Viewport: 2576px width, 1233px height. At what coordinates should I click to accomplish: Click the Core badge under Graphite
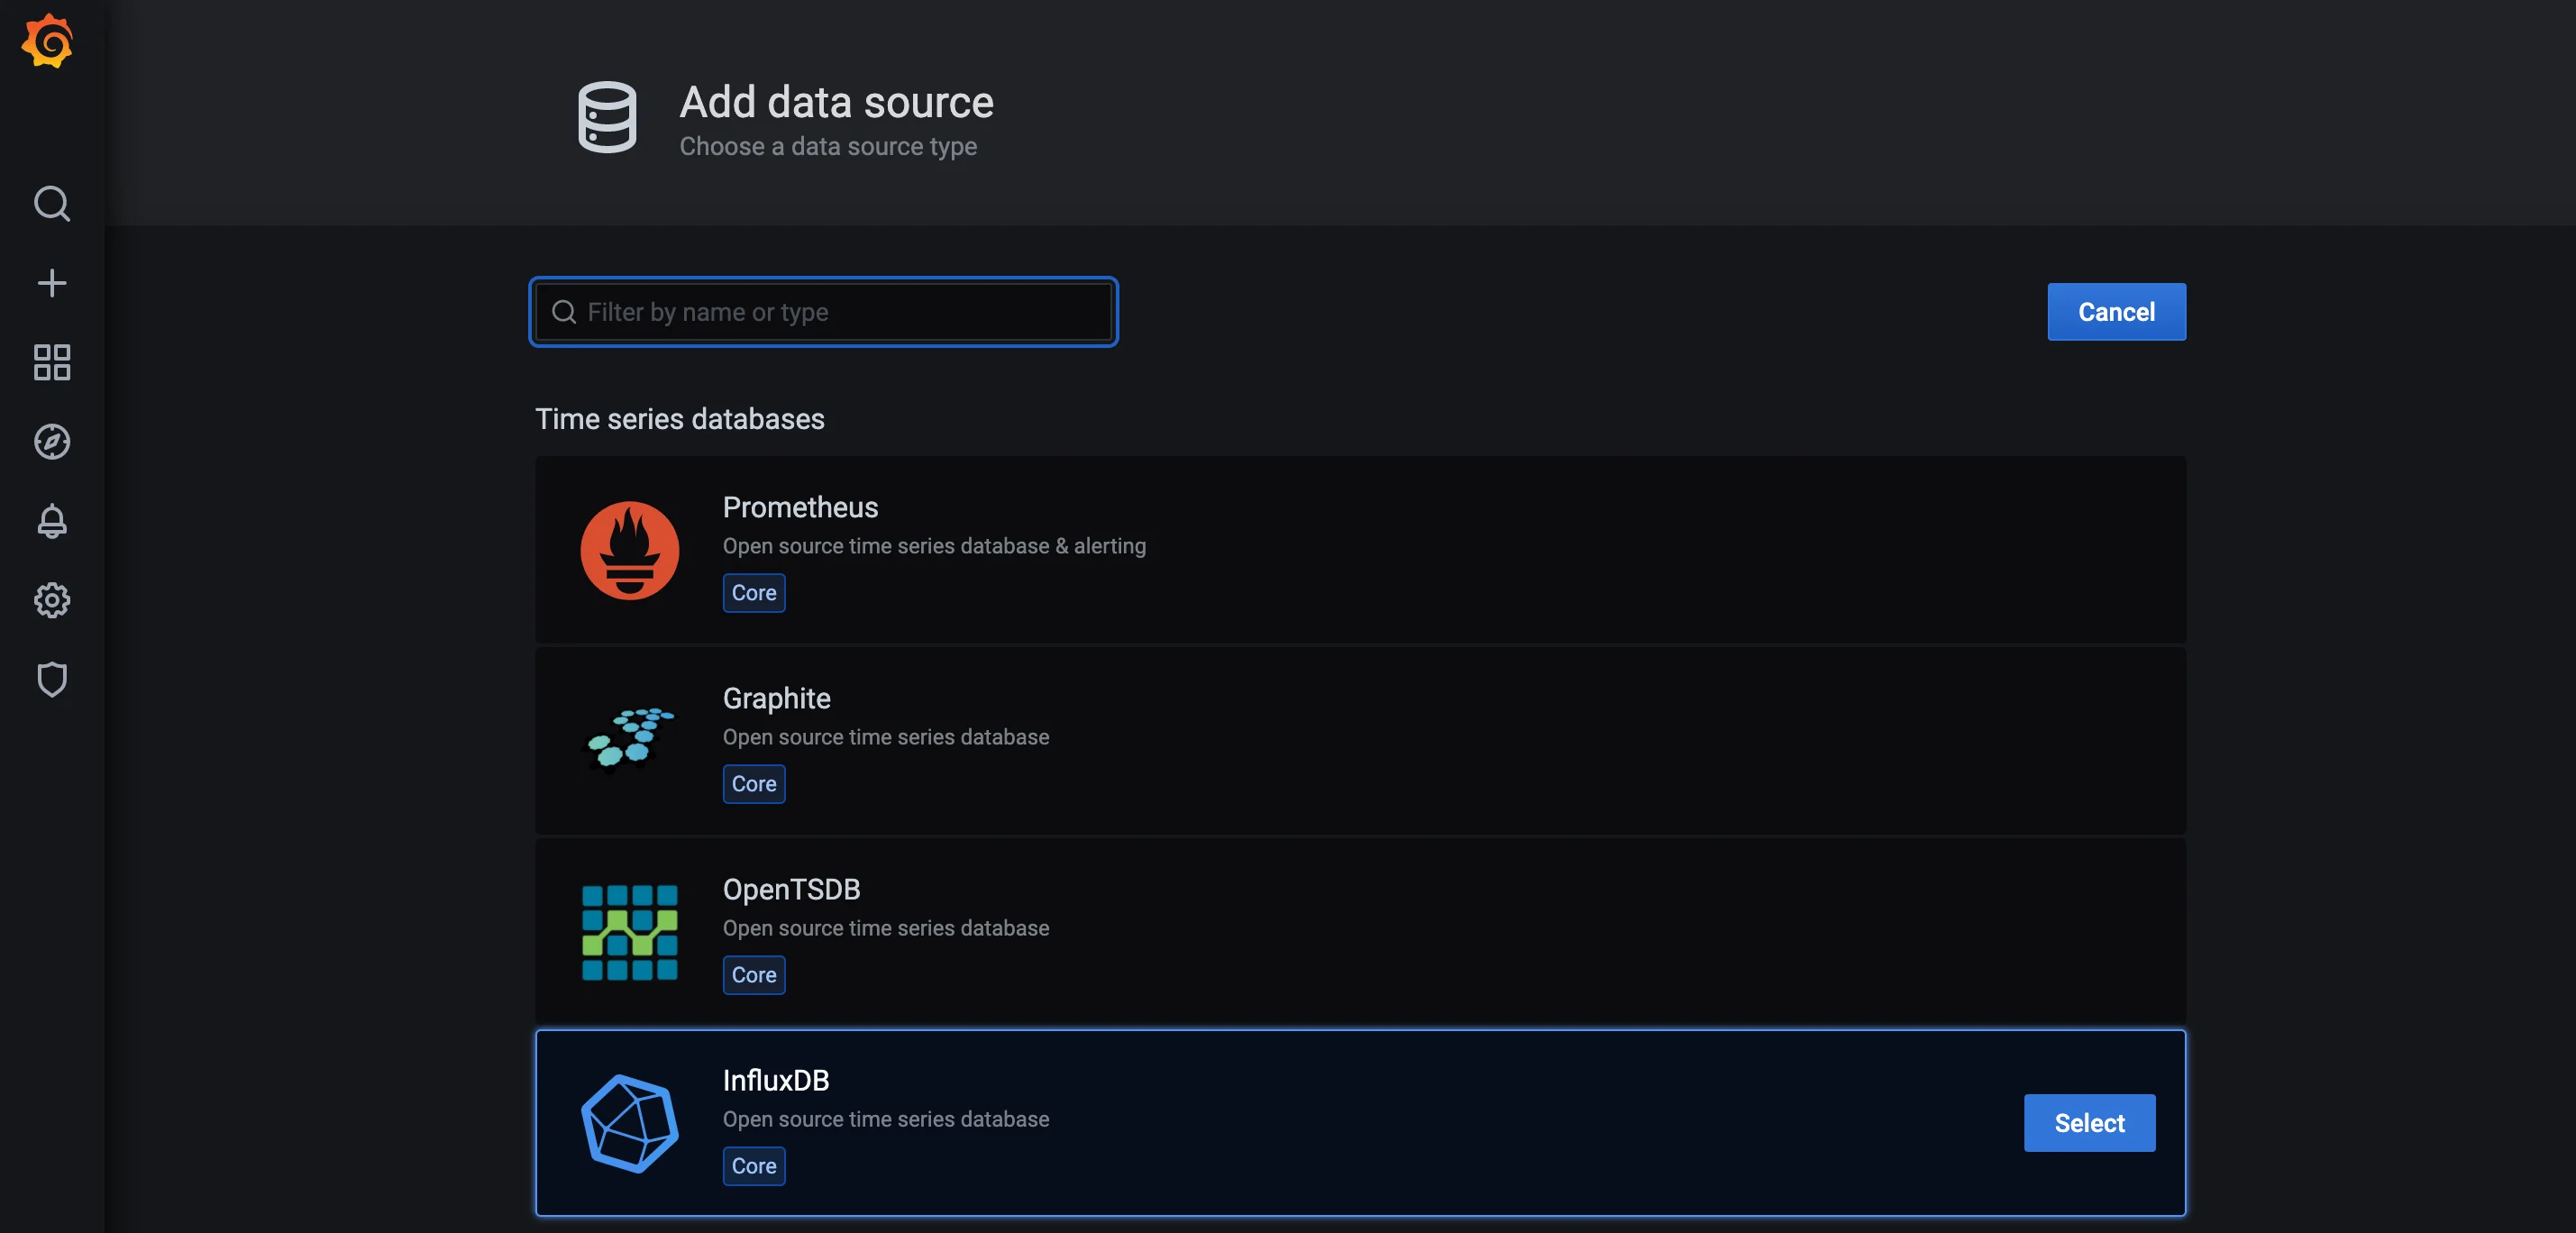754,784
